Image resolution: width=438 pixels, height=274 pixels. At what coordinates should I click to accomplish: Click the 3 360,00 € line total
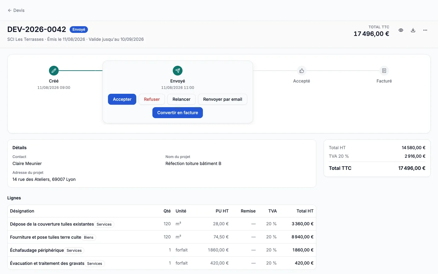coord(302,224)
